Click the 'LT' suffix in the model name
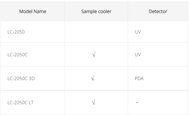The height and width of the screenshot is (115, 189). [x=31, y=103]
